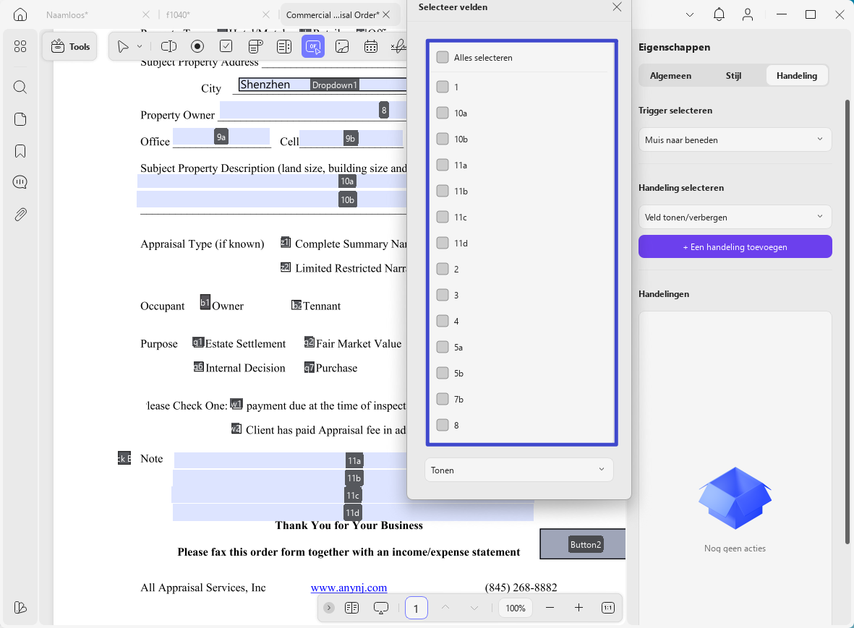Check the field 11c checkbox
This screenshot has height=628, width=854.
pos(443,217)
